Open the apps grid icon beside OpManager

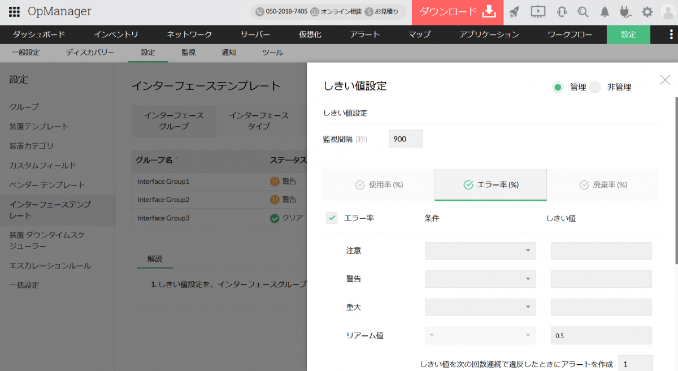pyautogui.click(x=15, y=12)
